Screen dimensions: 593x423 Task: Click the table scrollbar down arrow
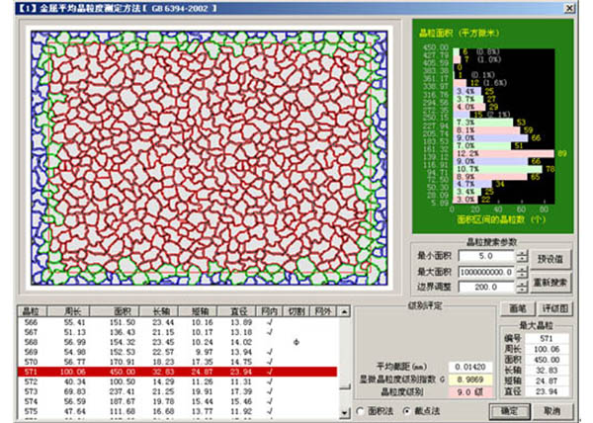[x=344, y=413]
